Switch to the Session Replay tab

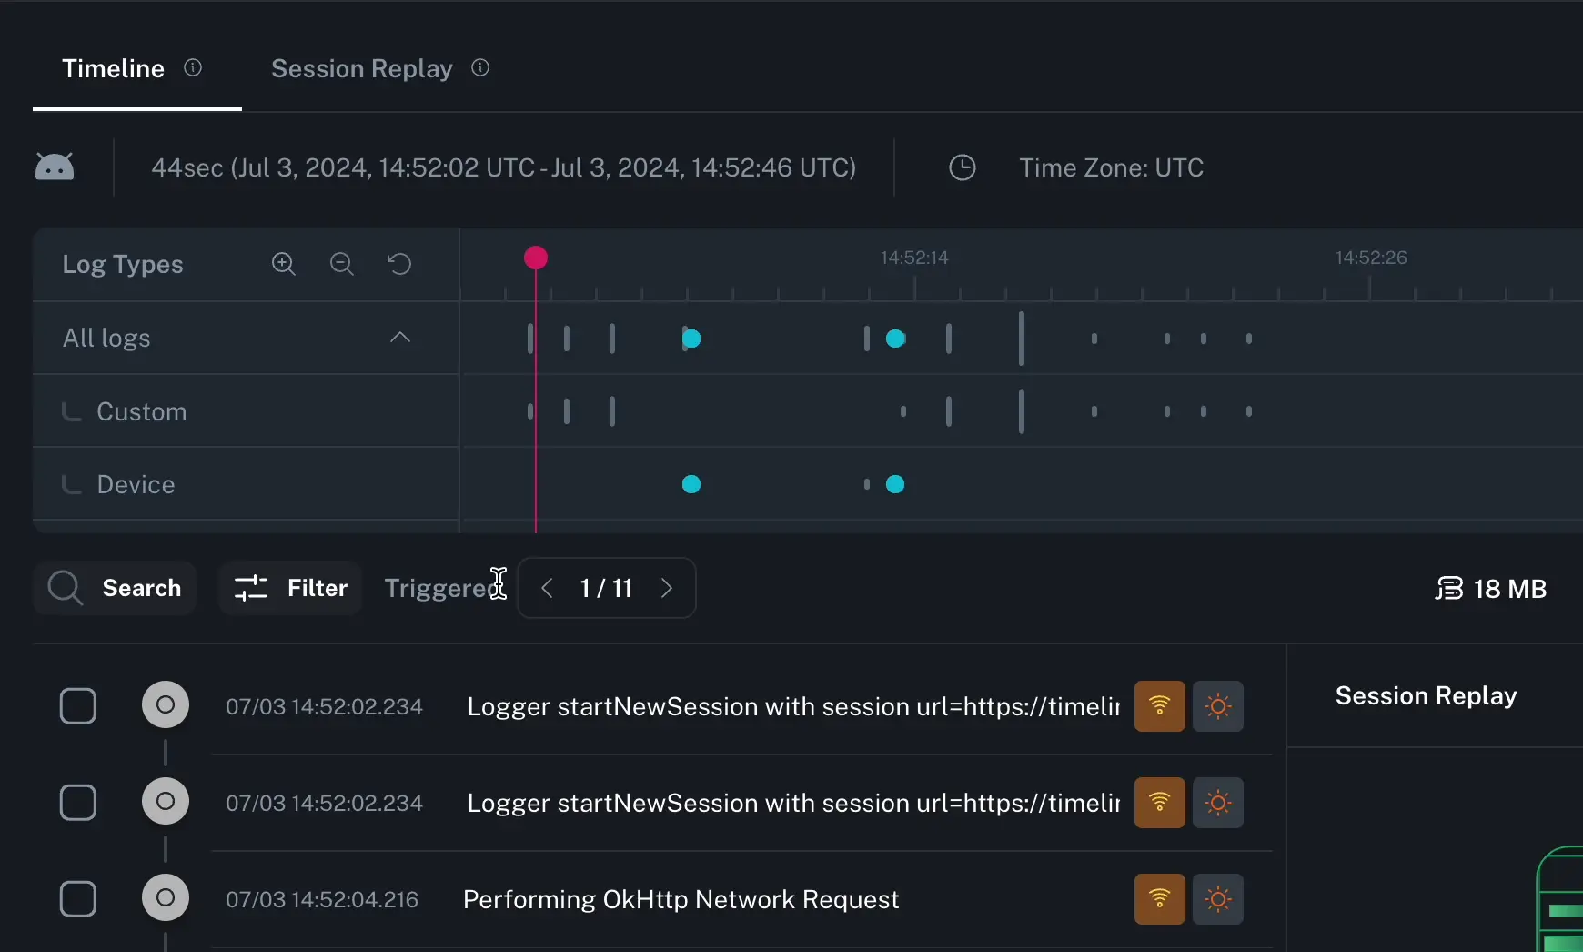point(361,68)
